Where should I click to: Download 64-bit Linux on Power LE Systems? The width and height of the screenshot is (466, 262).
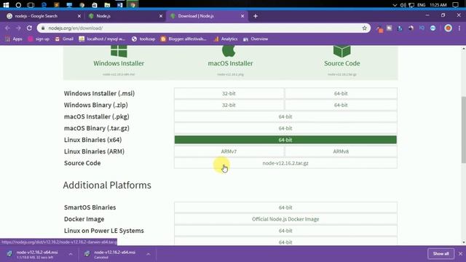pos(285,231)
